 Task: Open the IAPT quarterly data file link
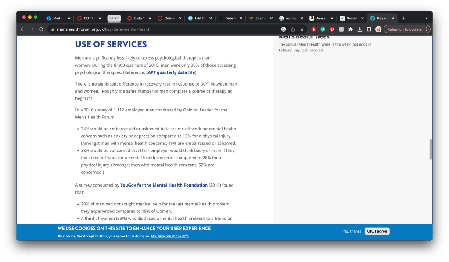(170, 72)
